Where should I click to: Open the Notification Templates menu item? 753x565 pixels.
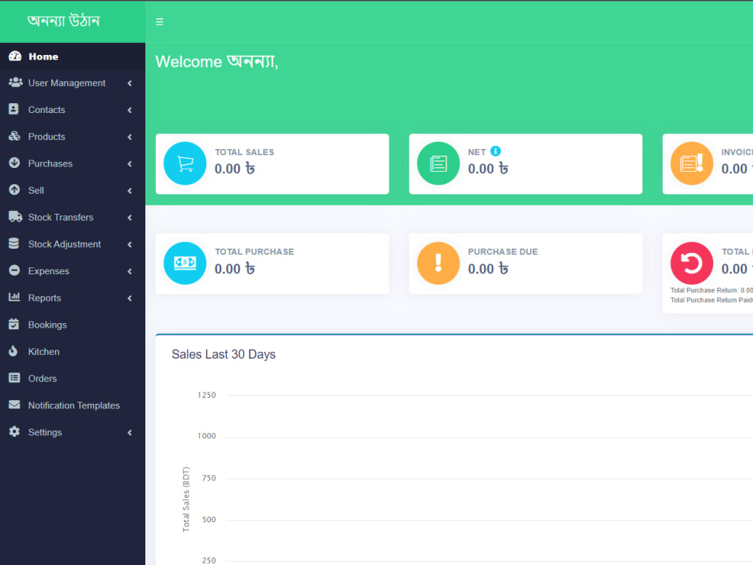coord(72,405)
